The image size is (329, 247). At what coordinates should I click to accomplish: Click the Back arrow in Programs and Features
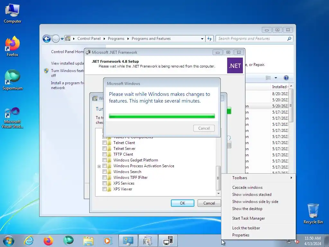point(47,39)
